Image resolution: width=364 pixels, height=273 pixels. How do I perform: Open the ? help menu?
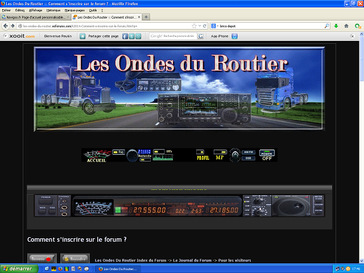(x=102, y=10)
